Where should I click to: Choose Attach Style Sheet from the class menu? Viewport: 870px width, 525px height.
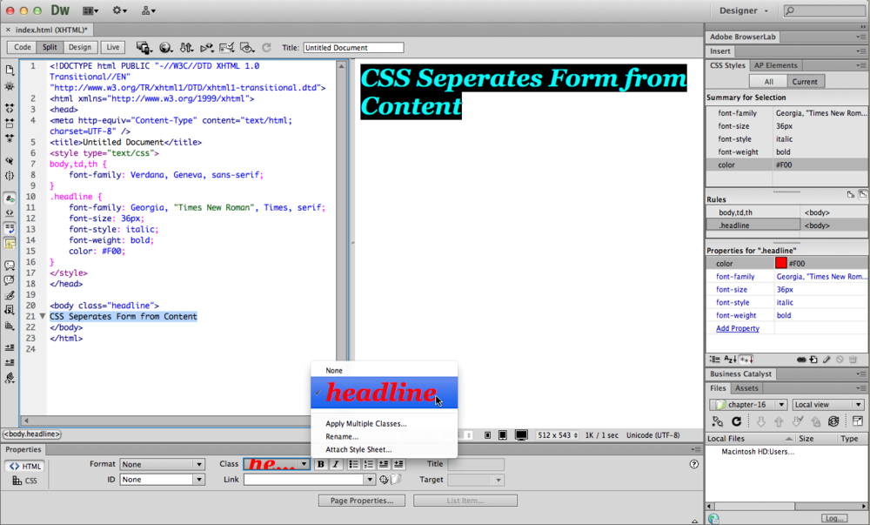(x=360, y=449)
